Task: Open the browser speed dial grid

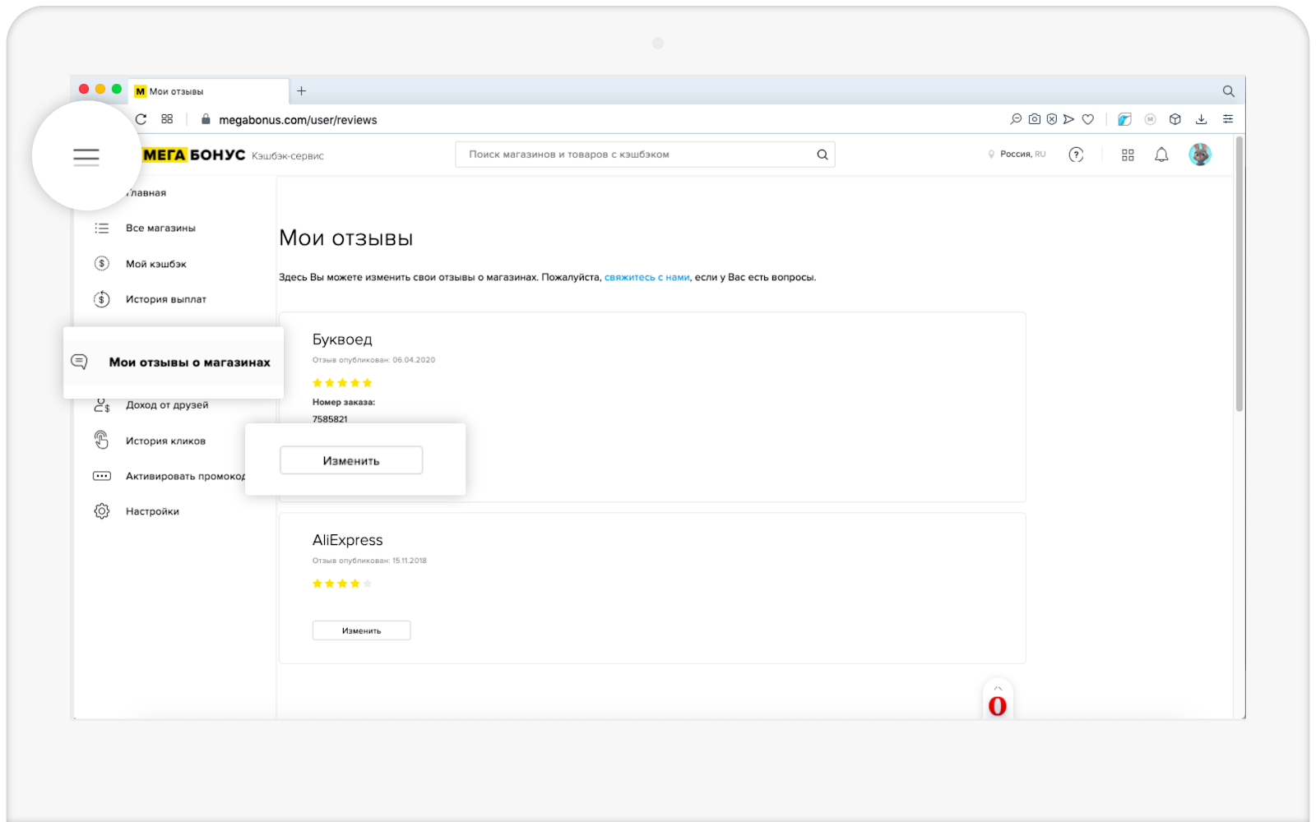Action: (167, 119)
